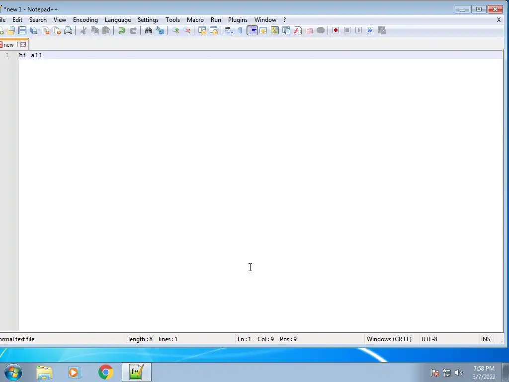Print the document with the Print icon
Viewport: 509px width, 382px height.
(x=68, y=30)
